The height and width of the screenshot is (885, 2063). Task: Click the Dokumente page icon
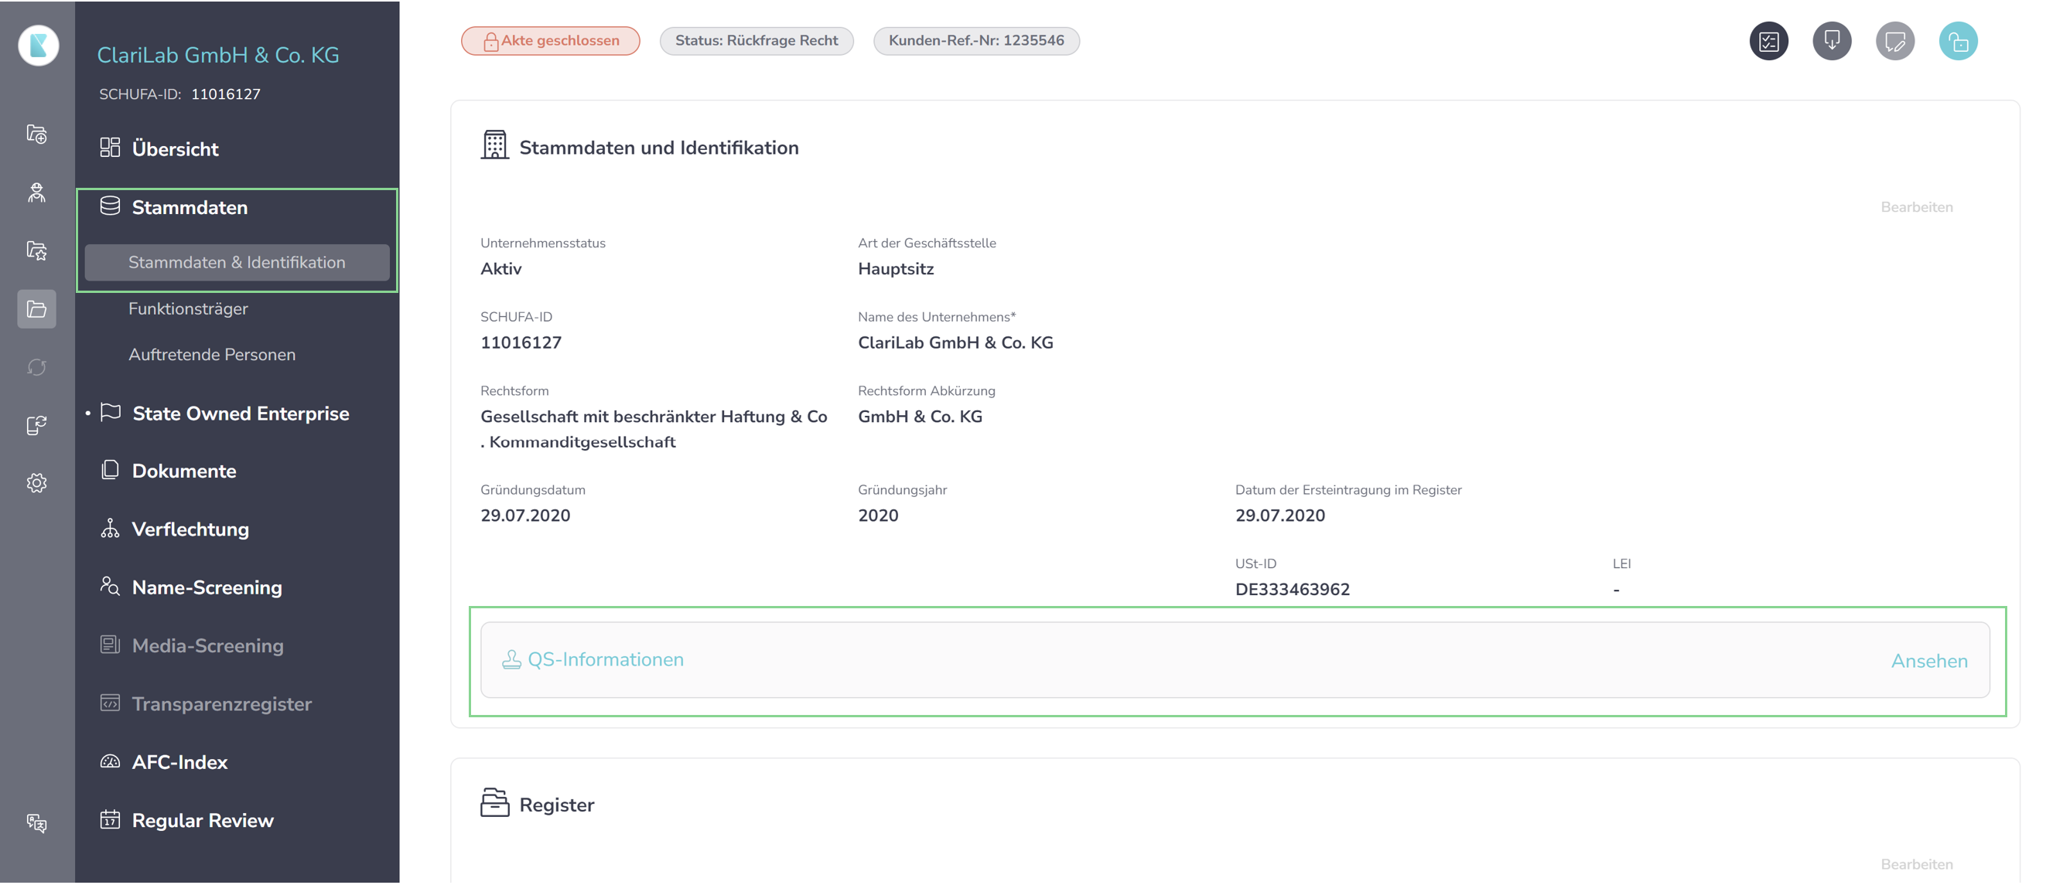110,470
